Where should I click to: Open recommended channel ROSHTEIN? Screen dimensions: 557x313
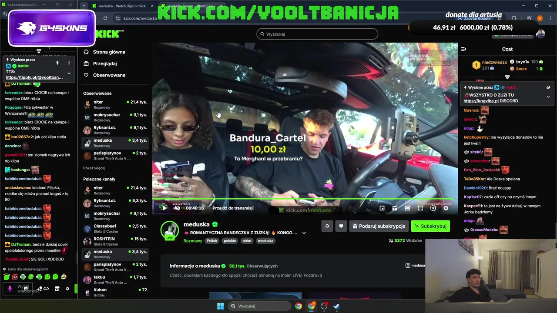[x=115, y=241]
